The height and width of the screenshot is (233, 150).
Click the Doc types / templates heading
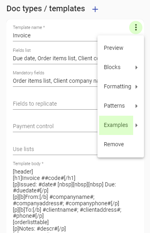coord(46,8)
